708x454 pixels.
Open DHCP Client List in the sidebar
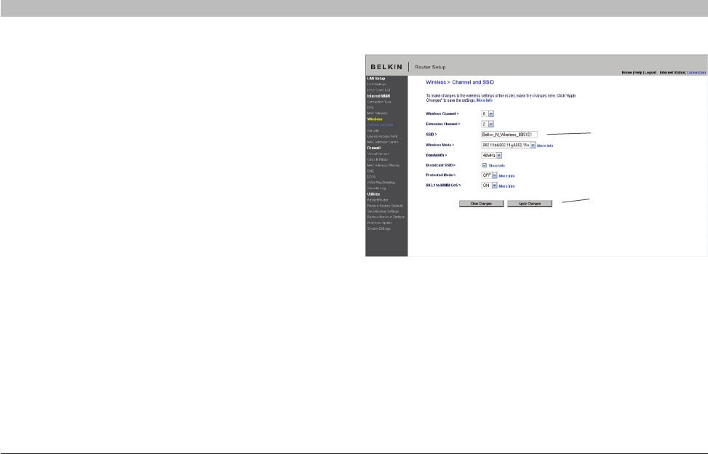coord(378,90)
